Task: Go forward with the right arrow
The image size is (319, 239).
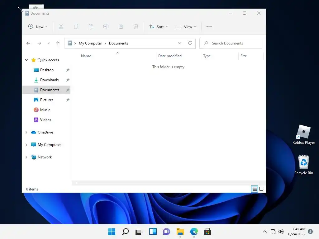Action: click(39, 43)
